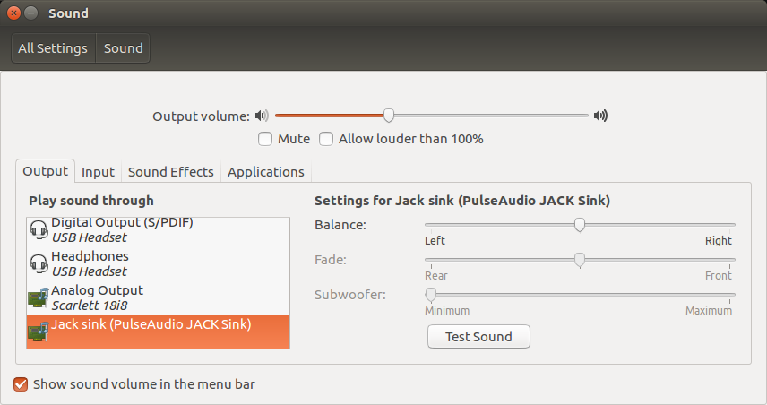This screenshot has width=767, height=405.
Task: Uncheck Show sound volume in the menu bar
Action: [21, 384]
